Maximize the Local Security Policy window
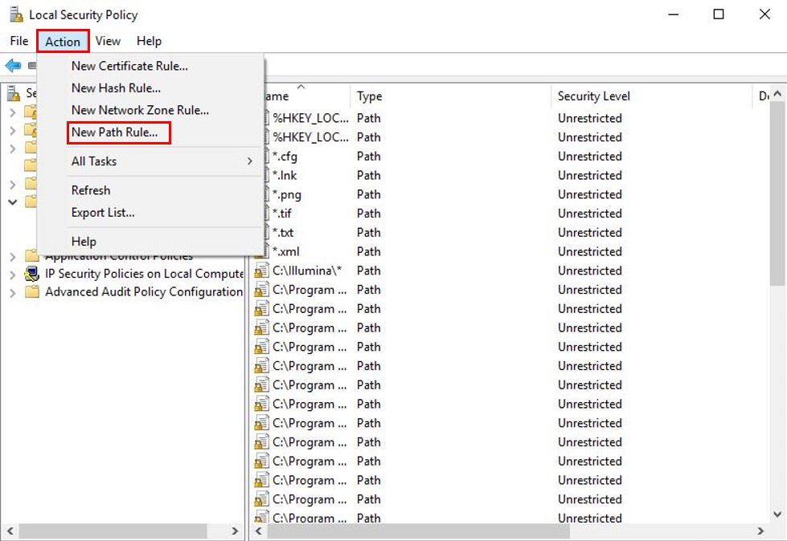This screenshot has width=787, height=541. 718,14
